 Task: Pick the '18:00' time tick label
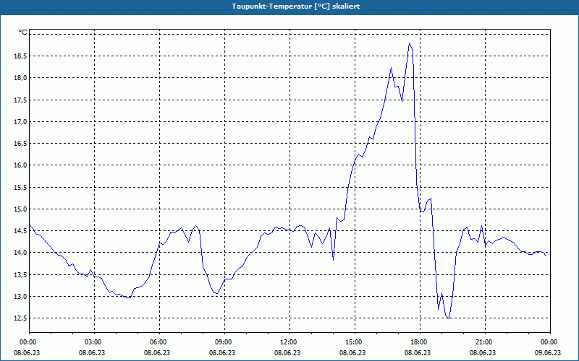[420, 342]
